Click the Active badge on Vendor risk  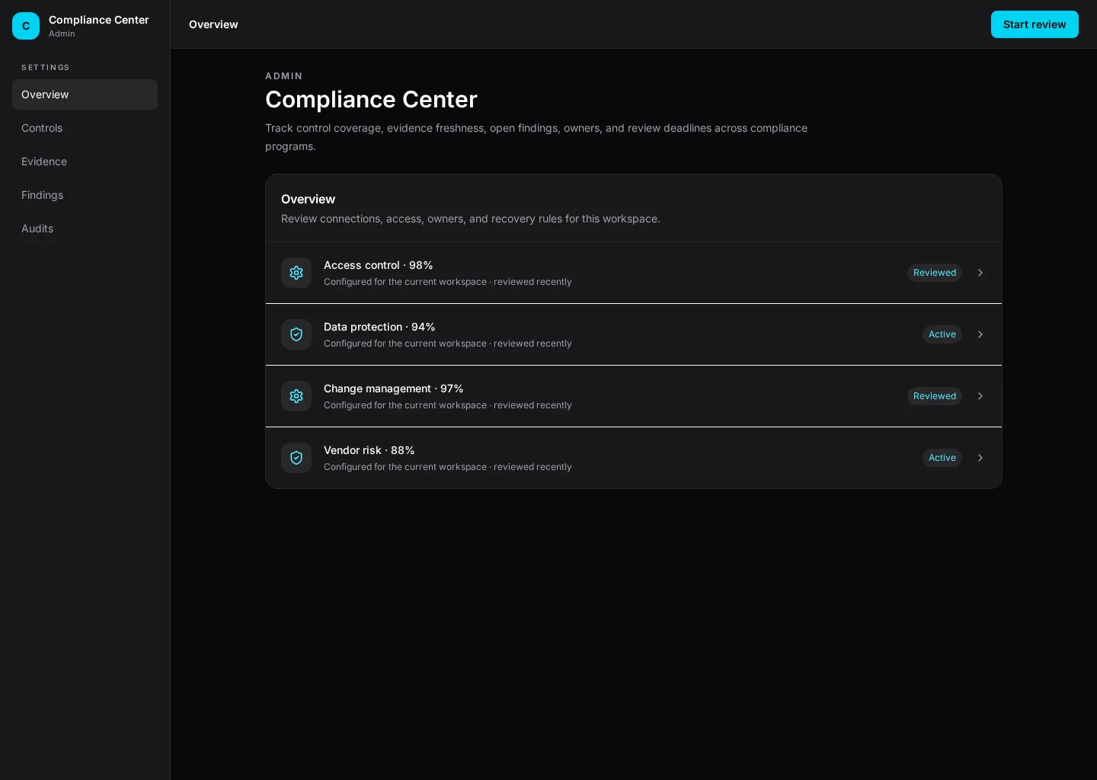(x=942, y=458)
